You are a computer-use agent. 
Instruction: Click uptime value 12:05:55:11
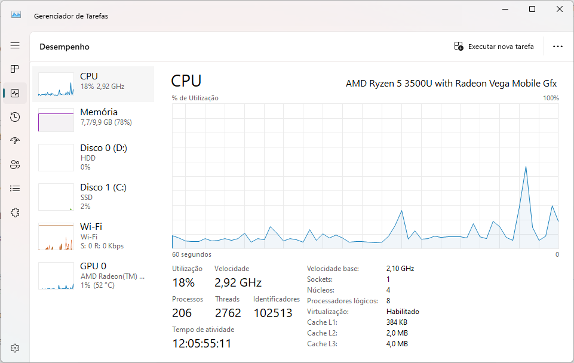pyautogui.click(x=202, y=343)
